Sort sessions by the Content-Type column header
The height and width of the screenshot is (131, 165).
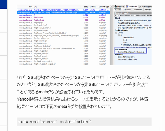[104, 7]
